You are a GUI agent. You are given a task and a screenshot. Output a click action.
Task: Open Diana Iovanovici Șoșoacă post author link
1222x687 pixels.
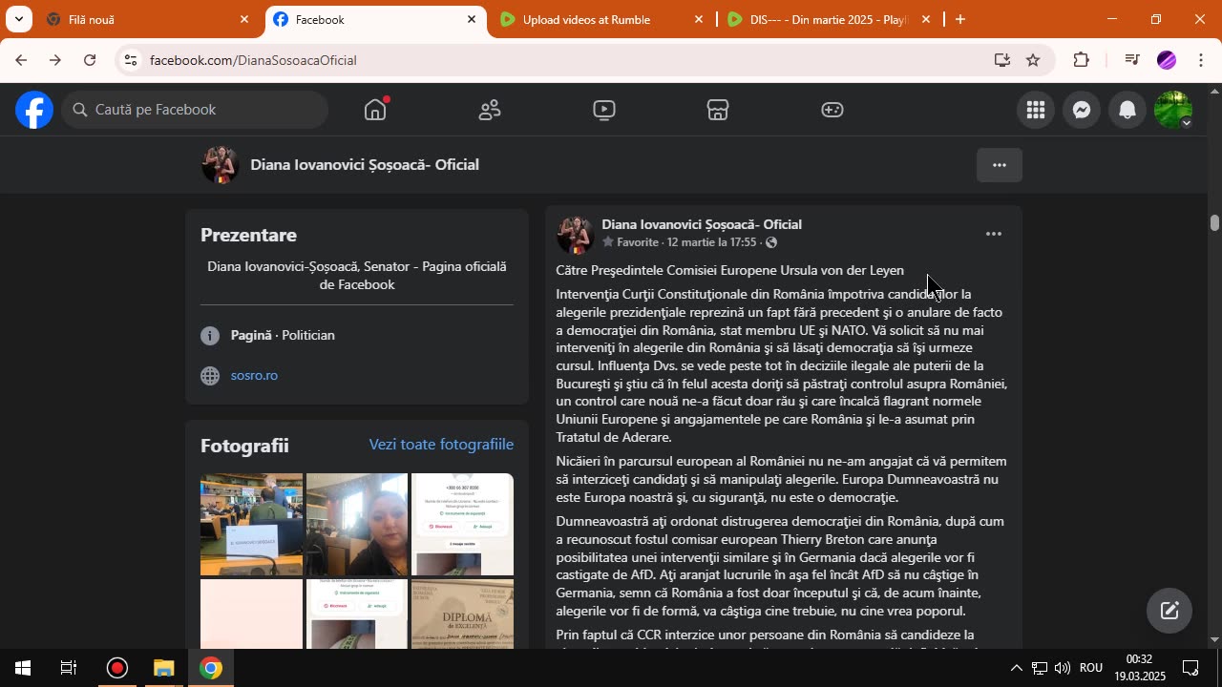coord(702,224)
